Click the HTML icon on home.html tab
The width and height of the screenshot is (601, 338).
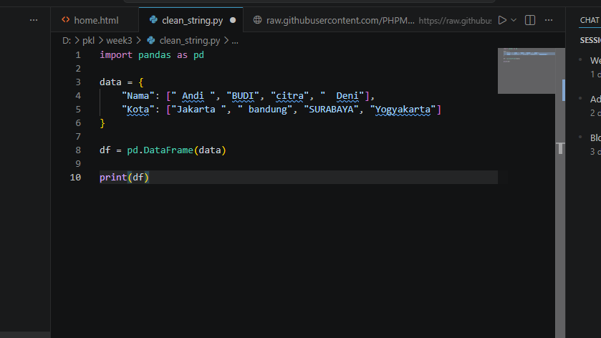(65, 20)
